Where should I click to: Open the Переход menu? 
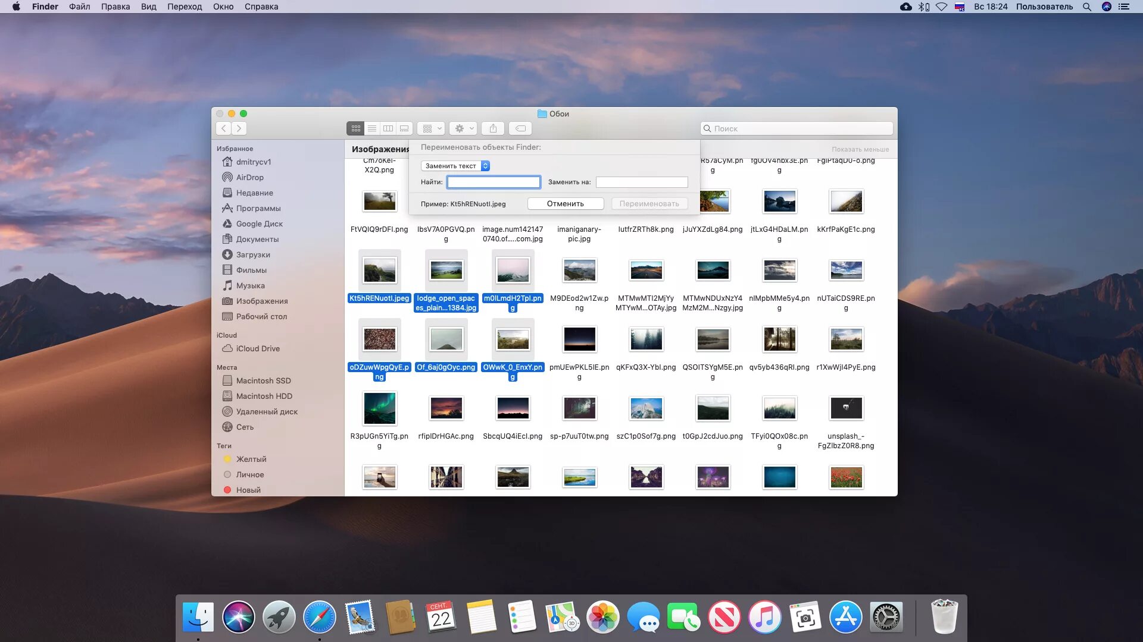tap(185, 7)
